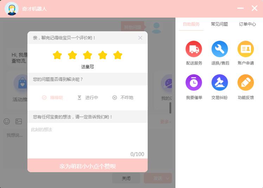Open the 退换/售后 wrench icon
Screen dimensions: 263x188
coord(220,49)
